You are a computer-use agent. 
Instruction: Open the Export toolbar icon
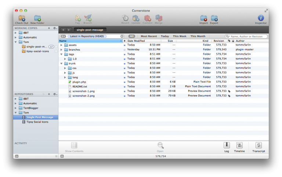(214, 18)
